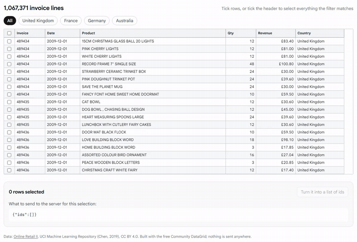Click the '1,067,371 invoice lines' heading
Image resolution: width=357 pixels, height=242 pixels.
[x=34, y=8]
